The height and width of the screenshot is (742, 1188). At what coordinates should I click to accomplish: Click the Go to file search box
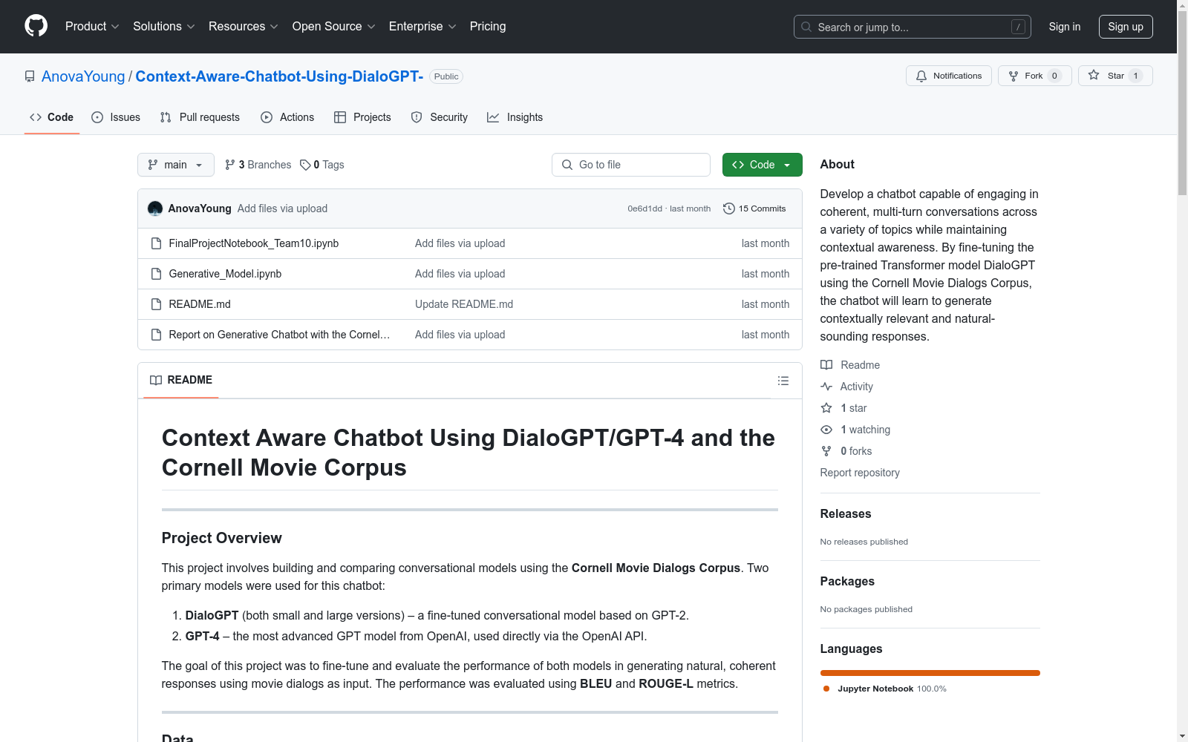(631, 165)
